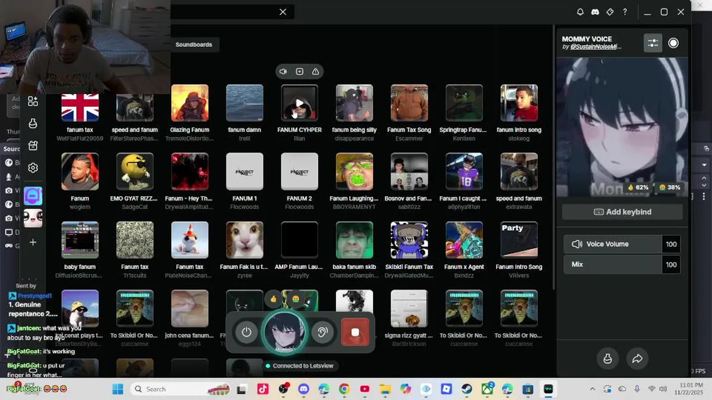
Task: Open Google Chrome from the taskbar
Action: [x=344, y=389]
